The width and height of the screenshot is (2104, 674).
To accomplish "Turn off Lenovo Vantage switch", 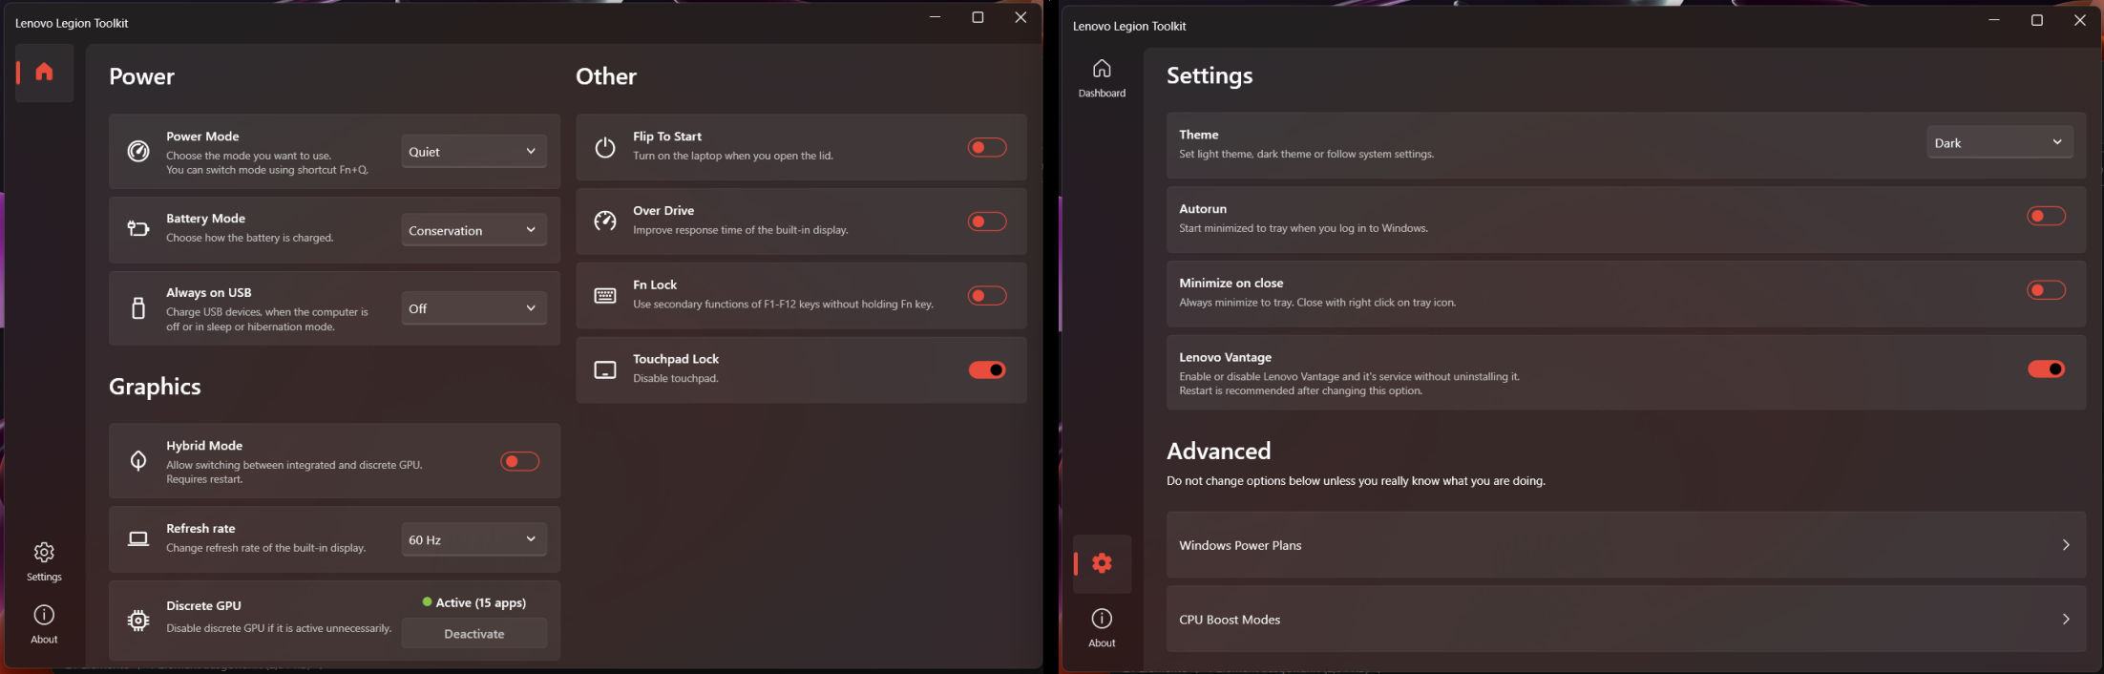I will tap(2046, 369).
